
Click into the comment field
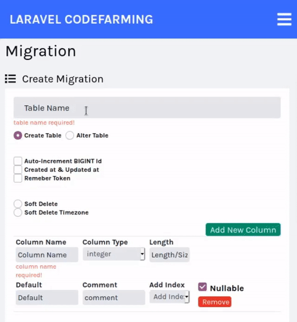(114, 298)
